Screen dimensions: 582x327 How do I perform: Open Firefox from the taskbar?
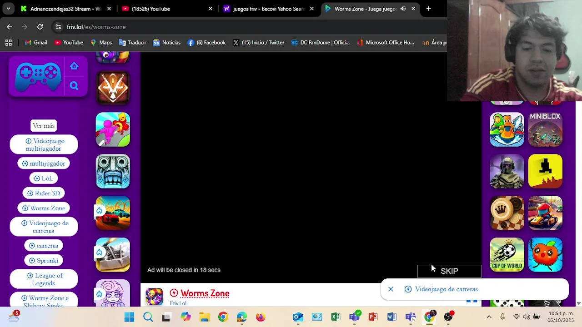point(261,317)
